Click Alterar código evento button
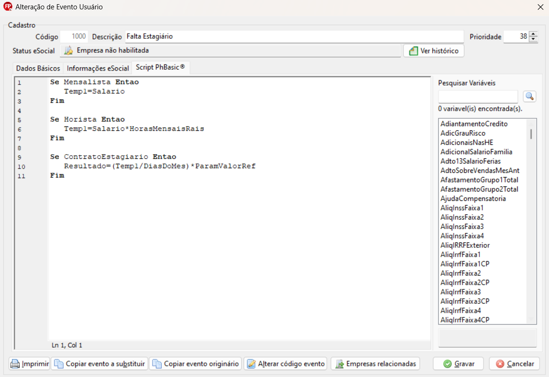 tap(285, 364)
